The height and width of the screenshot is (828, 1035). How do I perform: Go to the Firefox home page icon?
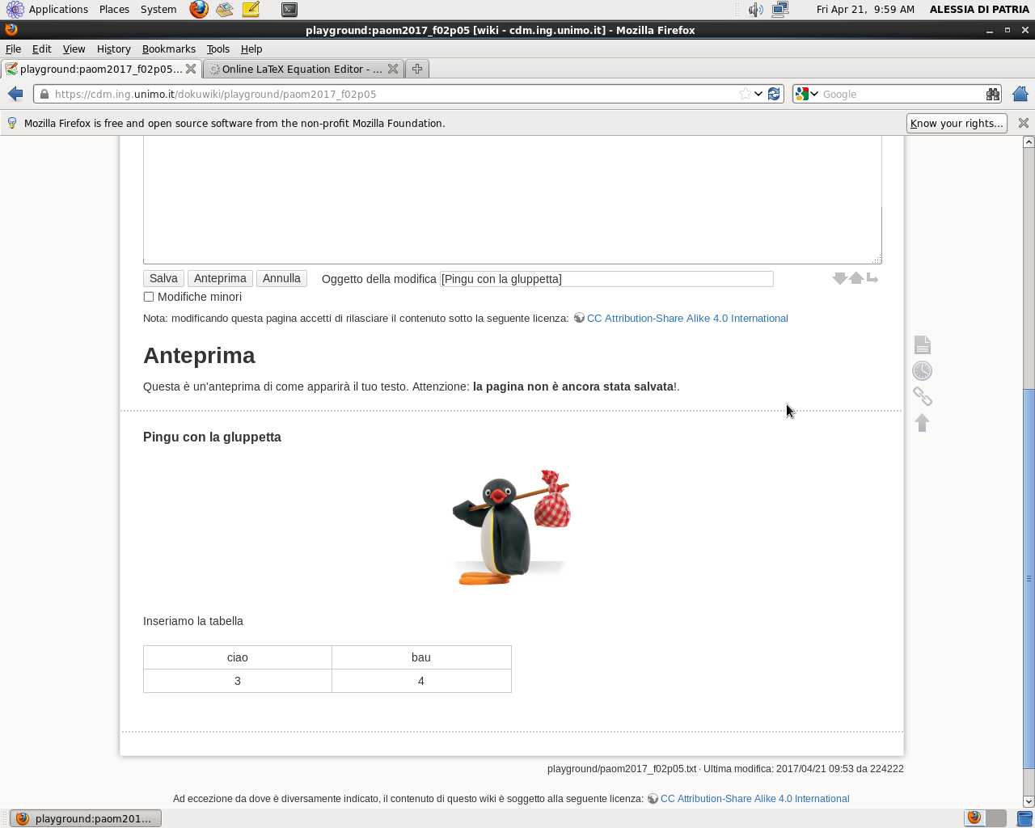tap(1020, 94)
